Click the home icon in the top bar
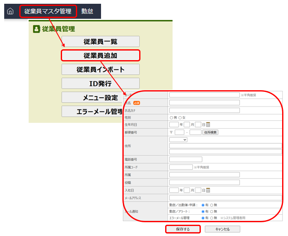 [x=10, y=11]
